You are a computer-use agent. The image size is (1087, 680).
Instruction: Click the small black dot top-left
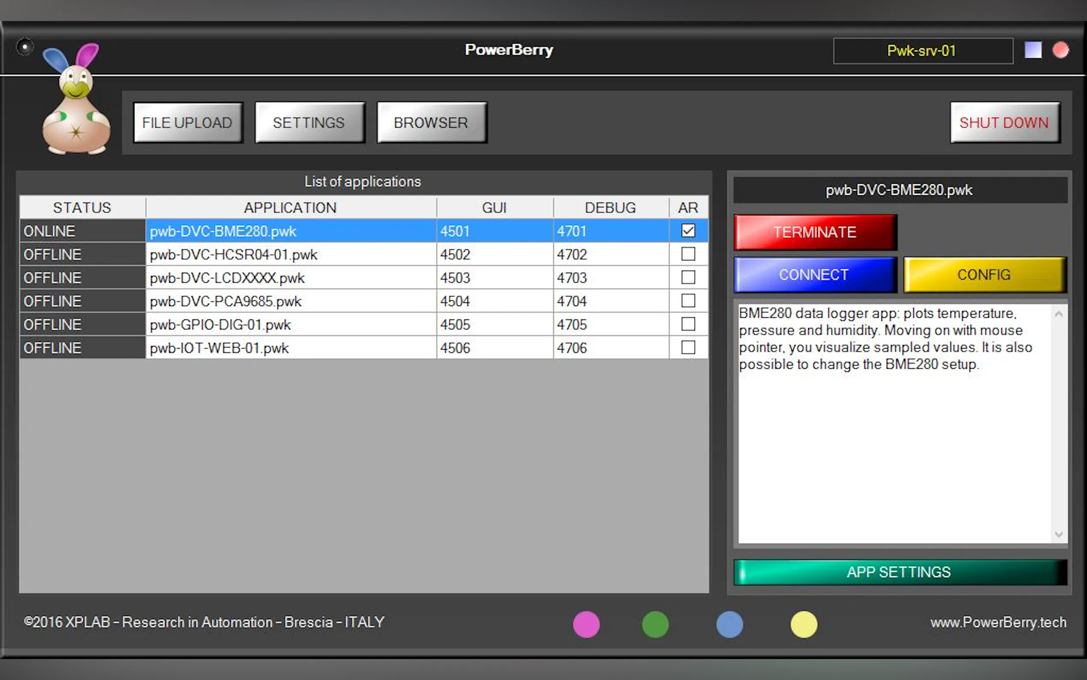pyautogui.click(x=25, y=46)
